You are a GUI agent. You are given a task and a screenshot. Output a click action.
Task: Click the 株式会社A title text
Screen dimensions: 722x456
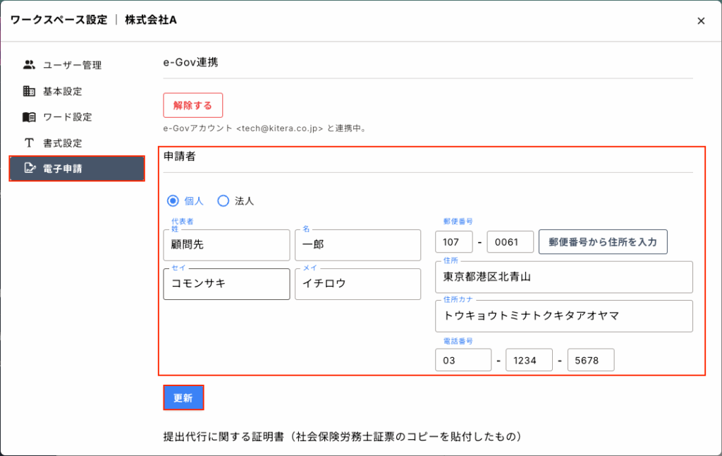151,20
